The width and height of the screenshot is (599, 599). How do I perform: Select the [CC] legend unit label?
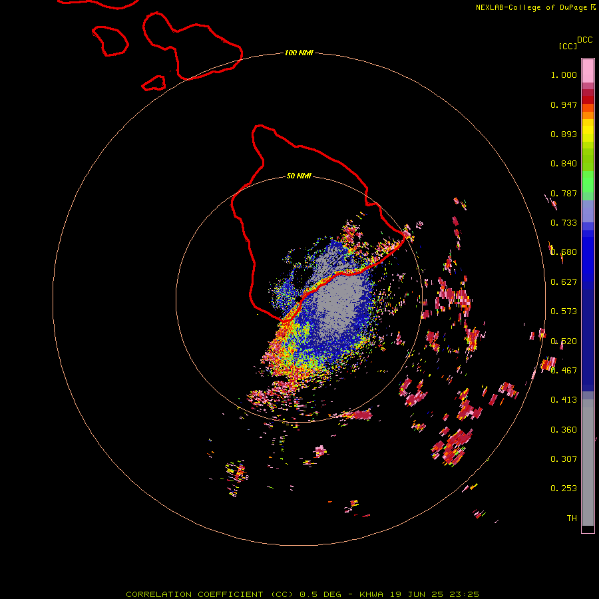click(x=568, y=46)
